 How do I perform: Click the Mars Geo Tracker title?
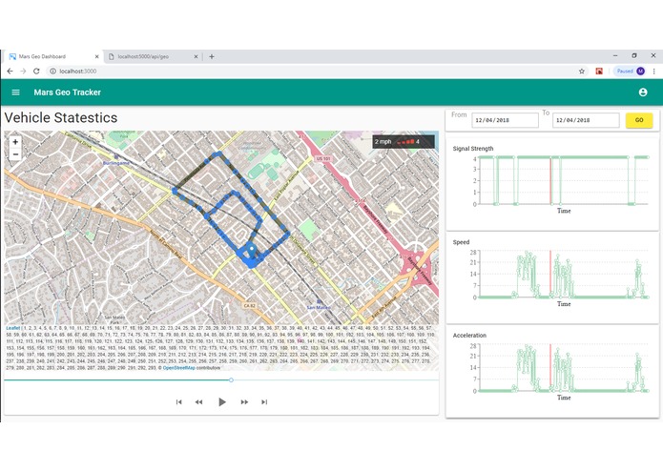[x=67, y=92]
